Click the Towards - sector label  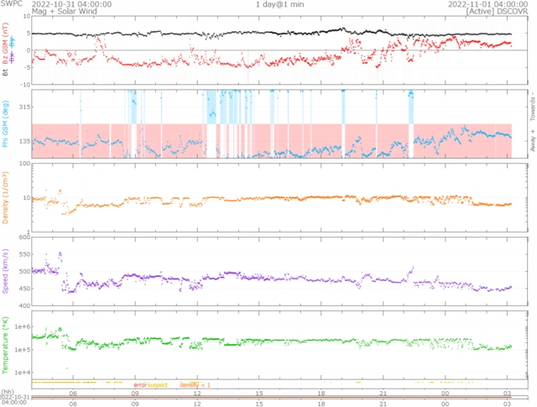[531, 106]
